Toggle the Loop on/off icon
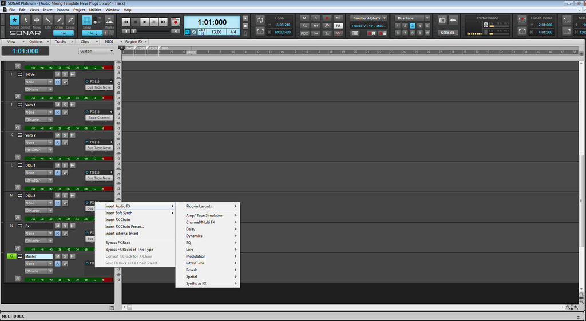 point(260,20)
